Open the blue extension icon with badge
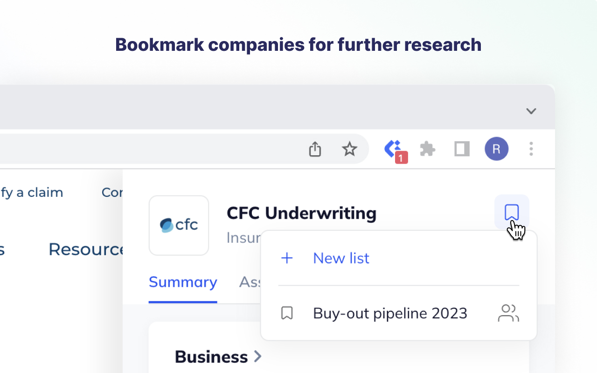The width and height of the screenshot is (597, 373). (x=393, y=149)
